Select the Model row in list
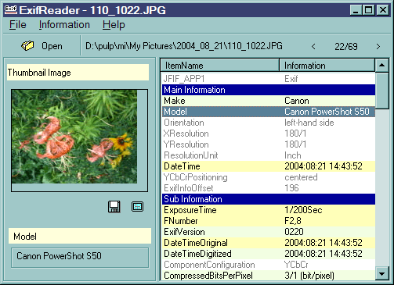This screenshot has height=285, width=394. click(269, 112)
